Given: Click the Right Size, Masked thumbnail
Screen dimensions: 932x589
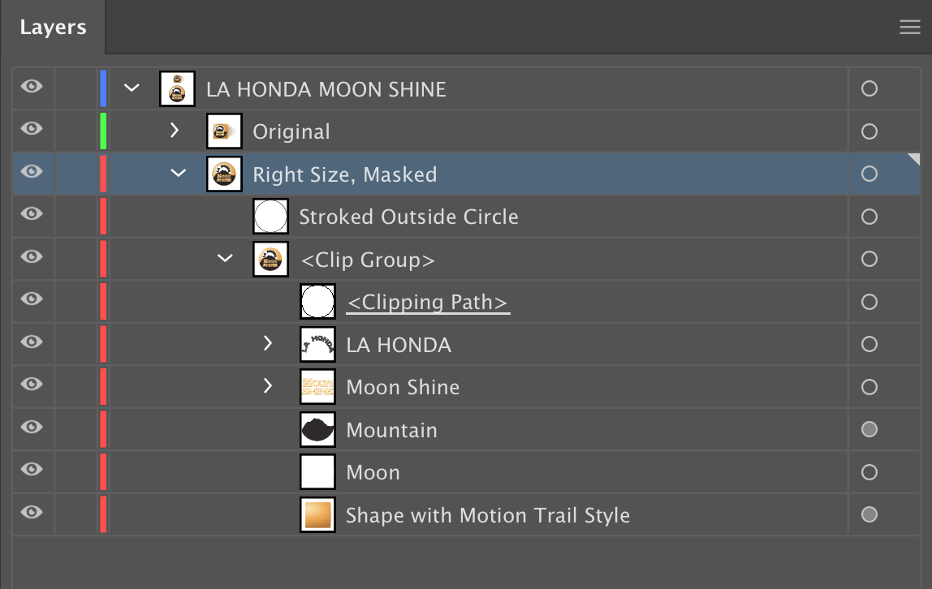Looking at the screenshot, I should coord(224,174).
